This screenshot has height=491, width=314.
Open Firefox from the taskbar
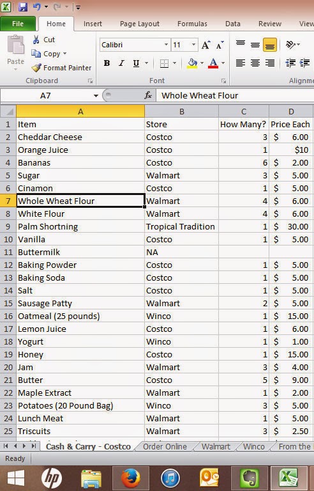click(131, 478)
